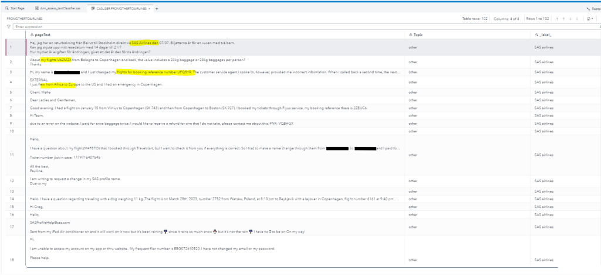The image size is (601, 277).
Task: Click the filter funnel icon
Action: pos(8,27)
